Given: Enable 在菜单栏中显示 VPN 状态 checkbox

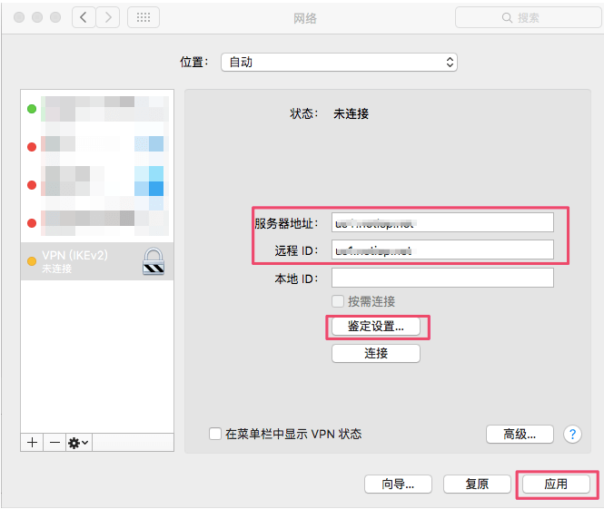Looking at the screenshot, I should tap(215, 434).
